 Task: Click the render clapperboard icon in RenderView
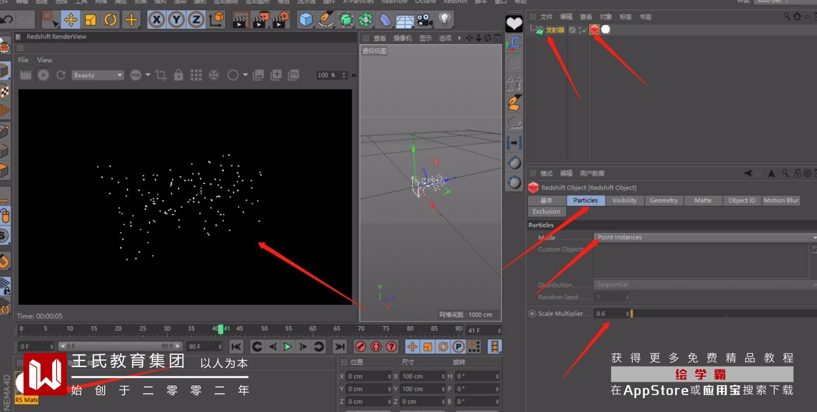point(26,75)
